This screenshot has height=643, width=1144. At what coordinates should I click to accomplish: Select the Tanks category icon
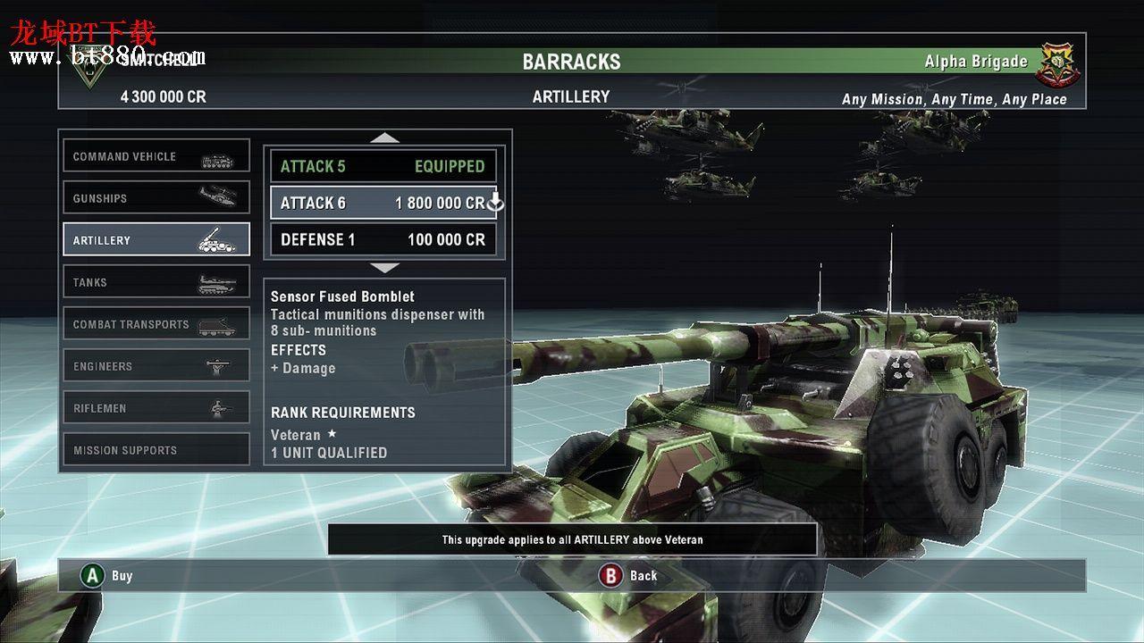click(x=217, y=284)
